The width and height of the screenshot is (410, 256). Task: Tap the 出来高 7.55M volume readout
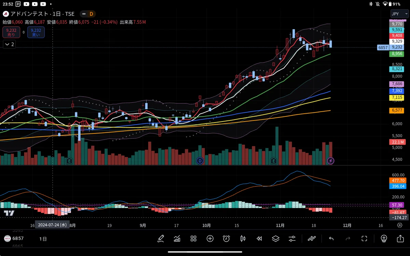(133, 22)
